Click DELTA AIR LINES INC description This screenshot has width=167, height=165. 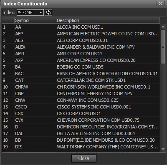96,133
